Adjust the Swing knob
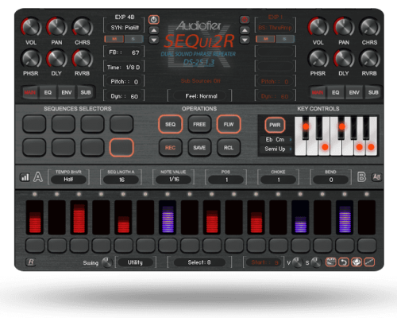 pos(107,262)
